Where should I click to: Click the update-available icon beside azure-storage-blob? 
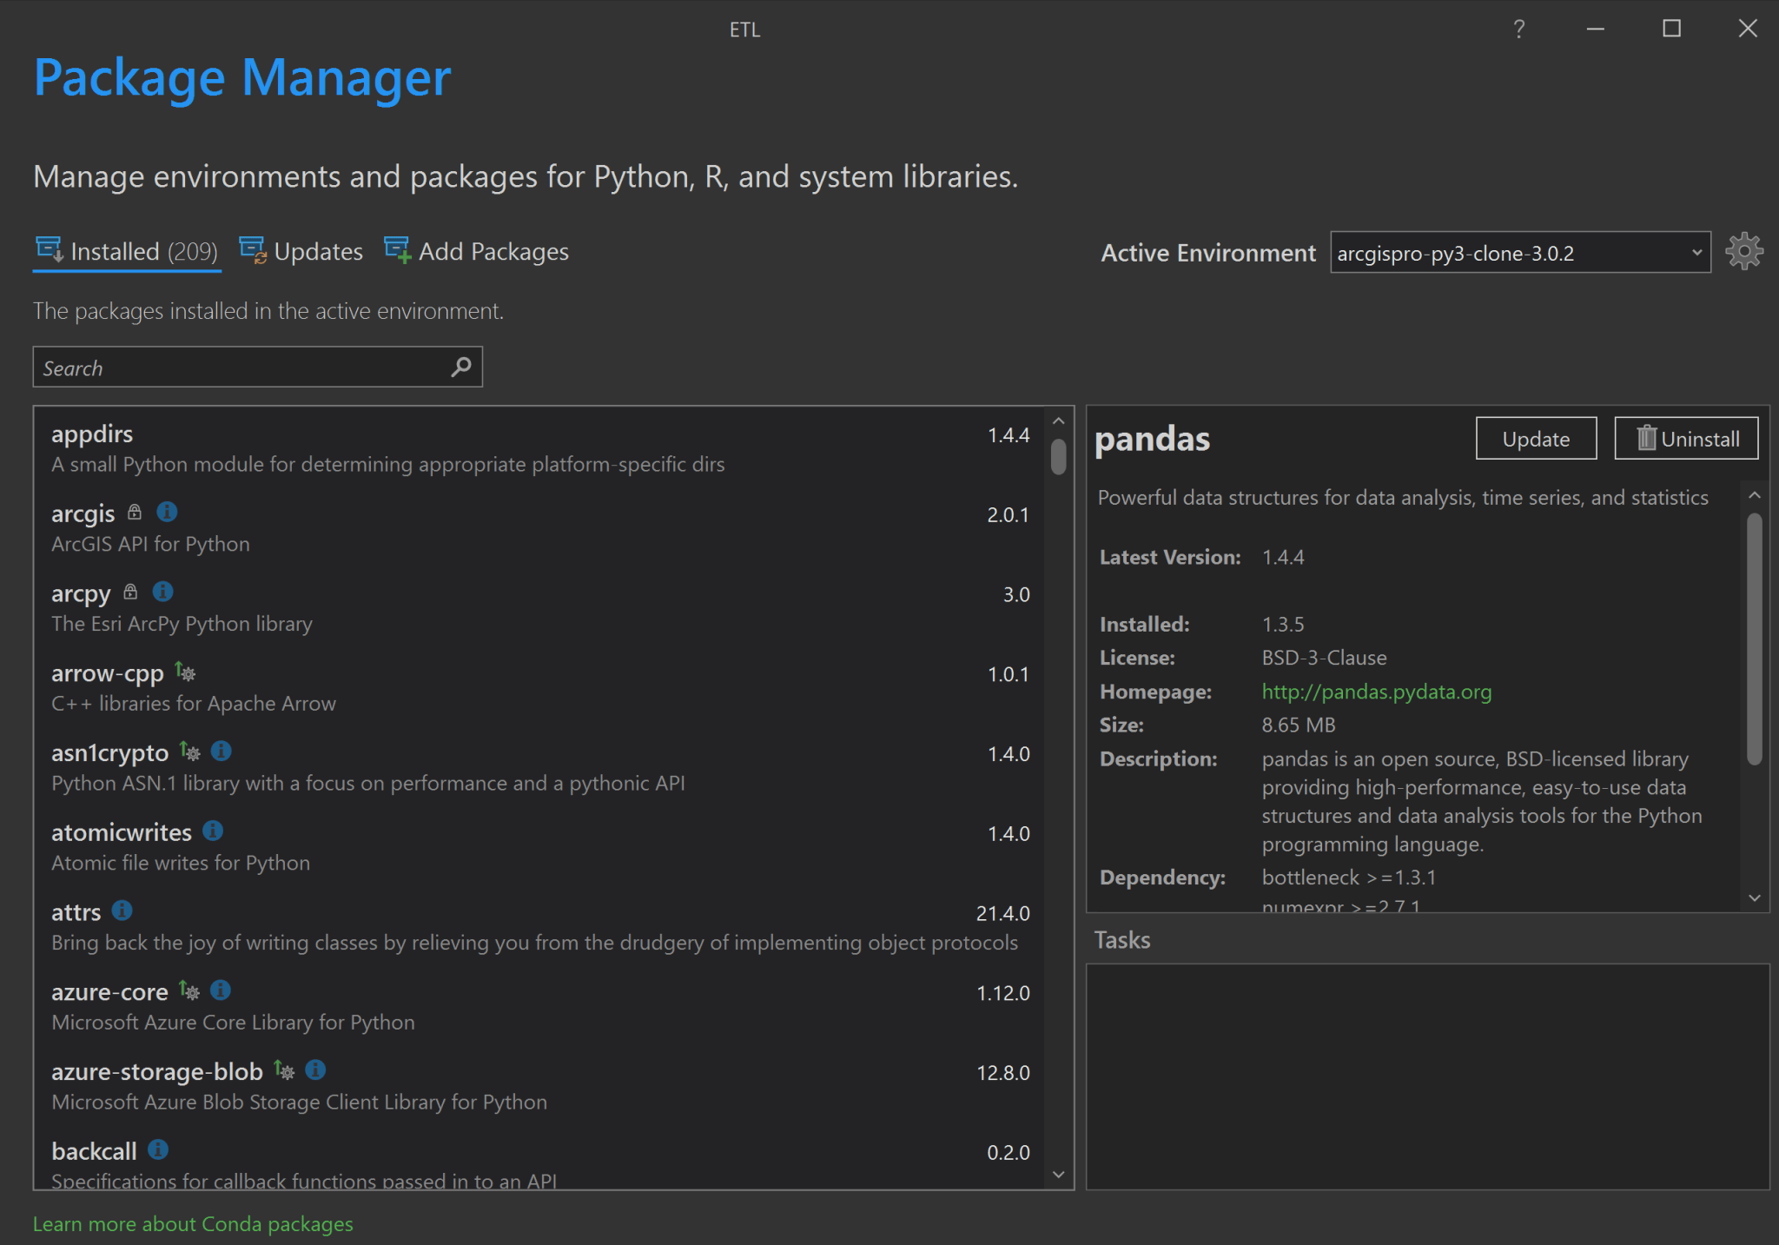click(284, 1070)
